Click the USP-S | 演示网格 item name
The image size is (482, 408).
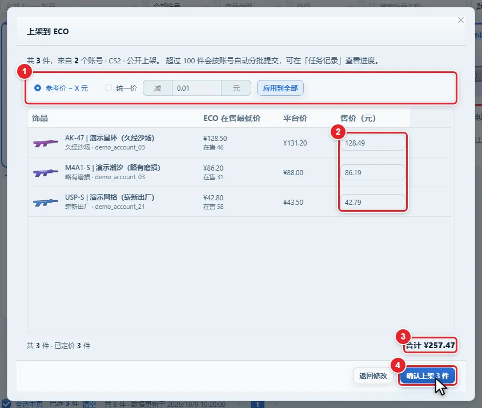(x=110, y=197)
